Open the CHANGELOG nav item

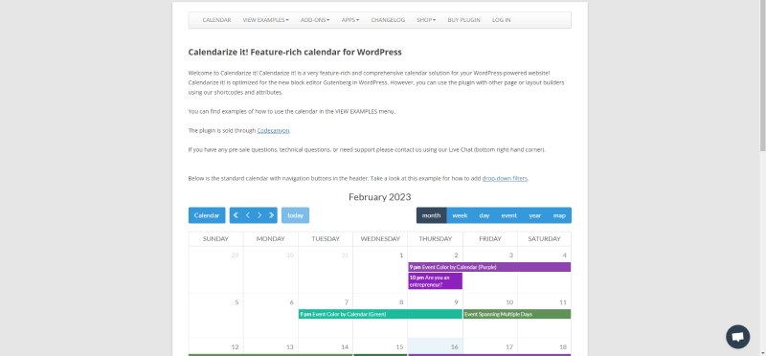pyautogui.click(x=388, y=20)
